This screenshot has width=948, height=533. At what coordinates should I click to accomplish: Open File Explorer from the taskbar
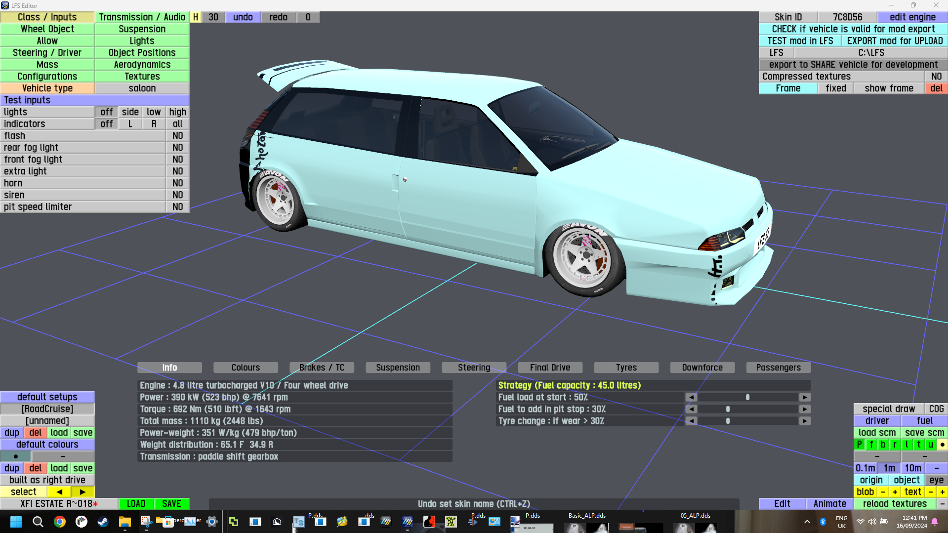pos(124,522)
